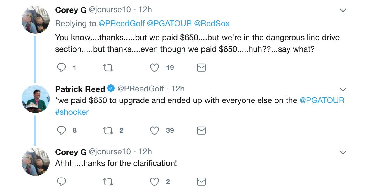
Task: Reply to the 'thanks for the clarification' tweet
Action: click(x=61, y=182)
